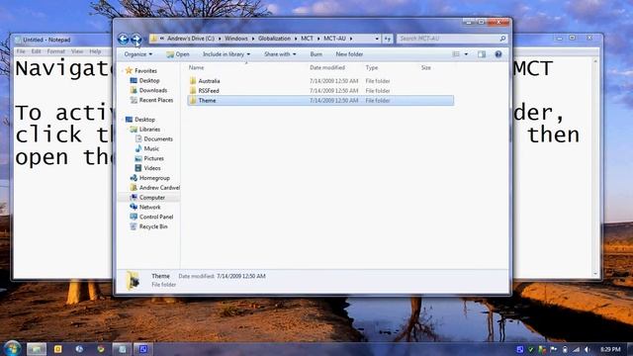Click the Open toolbar button

coord(178,54)
